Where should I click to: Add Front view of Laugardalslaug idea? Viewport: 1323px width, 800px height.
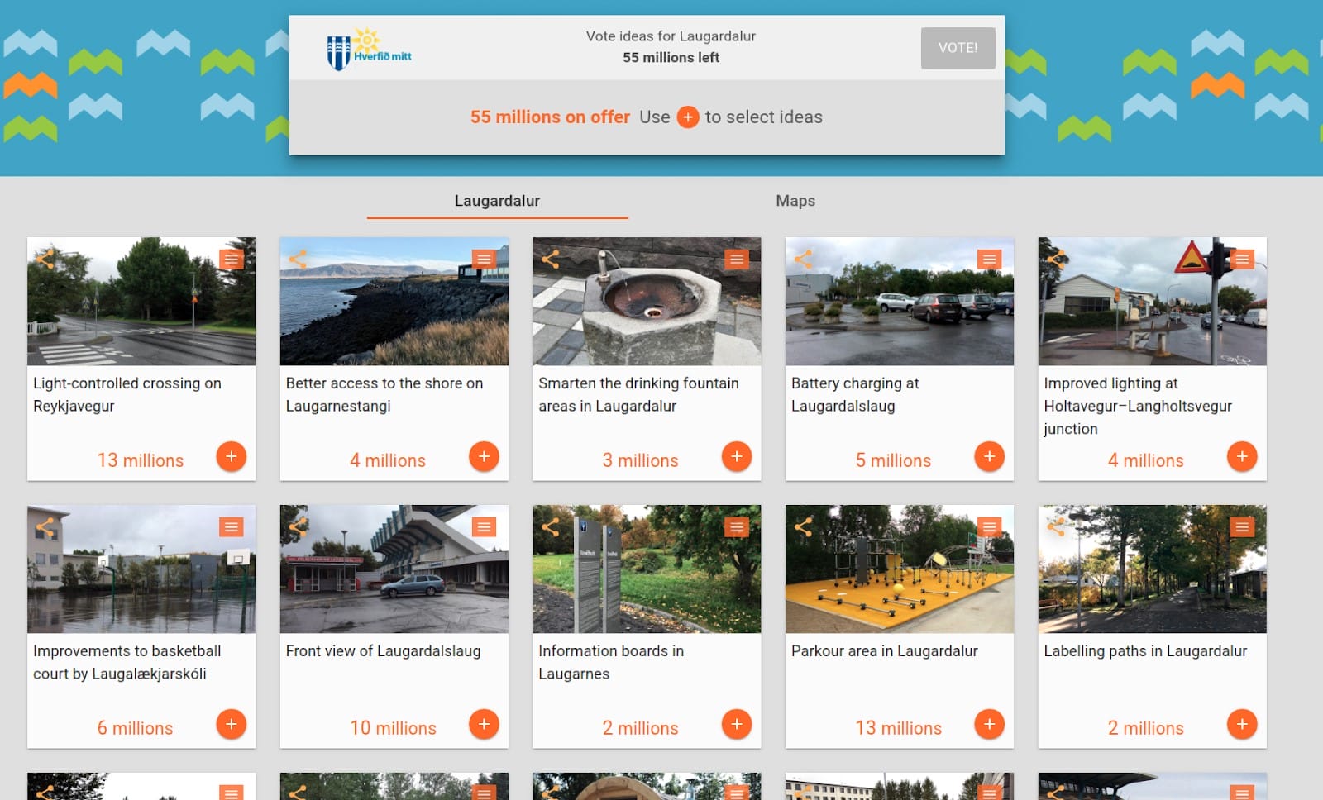coord(484,724)
